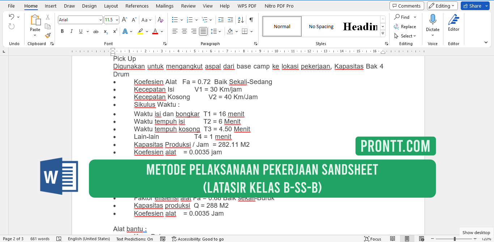The image size is (494, 242).
Task: Toggle Subscript formatting
Action: point(106,31)
